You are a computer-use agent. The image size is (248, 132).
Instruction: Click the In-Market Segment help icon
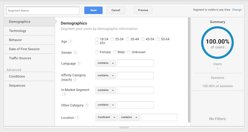[64, 95]
